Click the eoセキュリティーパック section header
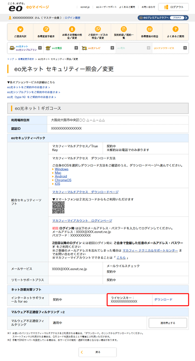Screen dimensions: 195x361 (x=98, y=138)
